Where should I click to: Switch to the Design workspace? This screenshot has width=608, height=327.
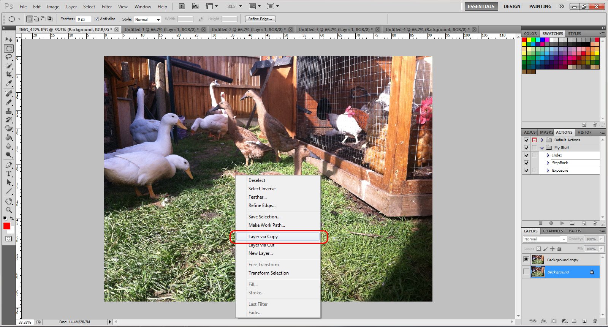click(x=512, y=6)
